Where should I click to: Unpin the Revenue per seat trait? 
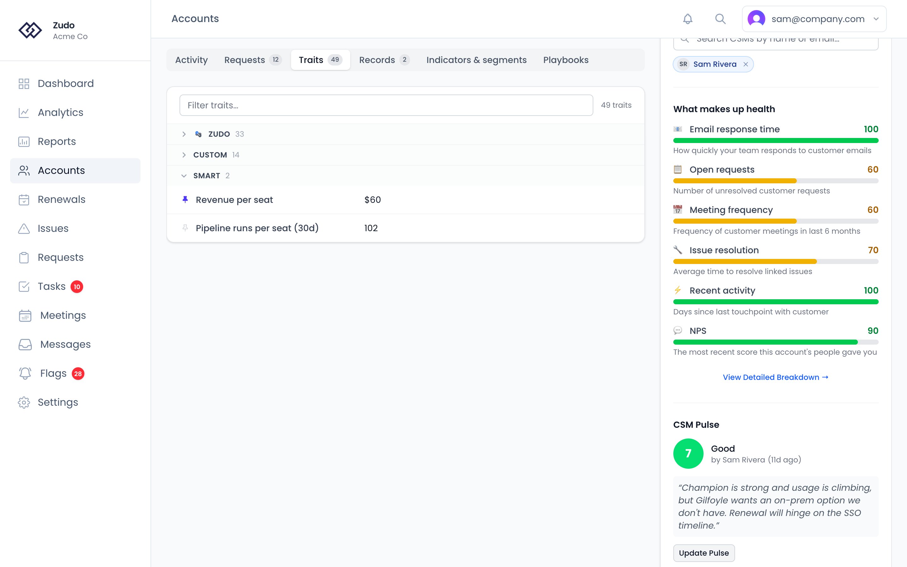click(x=185, y=199)
